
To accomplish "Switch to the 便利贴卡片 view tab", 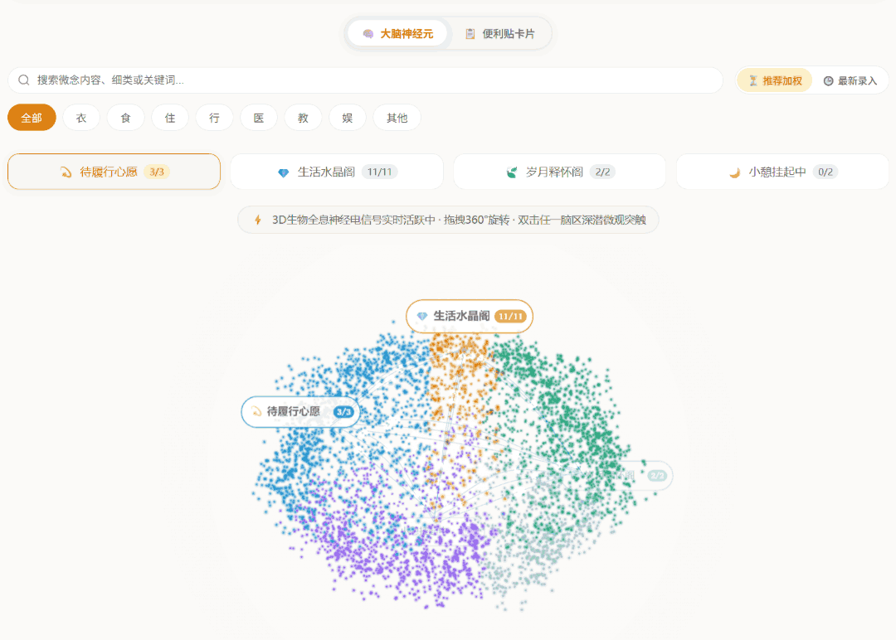I will point(500,34).
